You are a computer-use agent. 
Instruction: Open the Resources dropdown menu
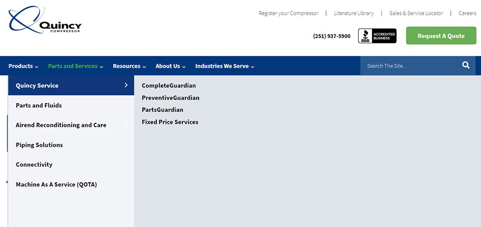pyautogui.click(x=129, y=66)
